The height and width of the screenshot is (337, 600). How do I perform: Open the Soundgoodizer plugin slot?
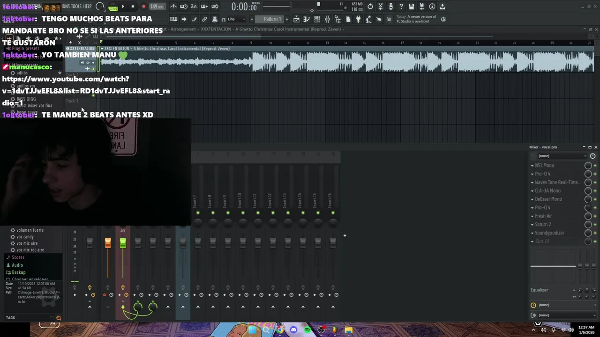click(x=549, y=233)
